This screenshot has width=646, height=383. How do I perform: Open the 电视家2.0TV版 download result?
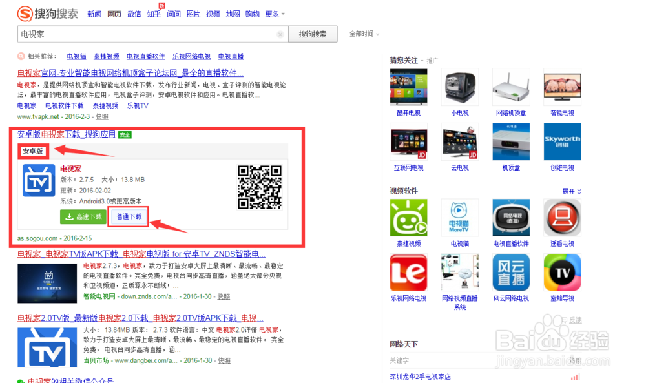pos(140,318)
